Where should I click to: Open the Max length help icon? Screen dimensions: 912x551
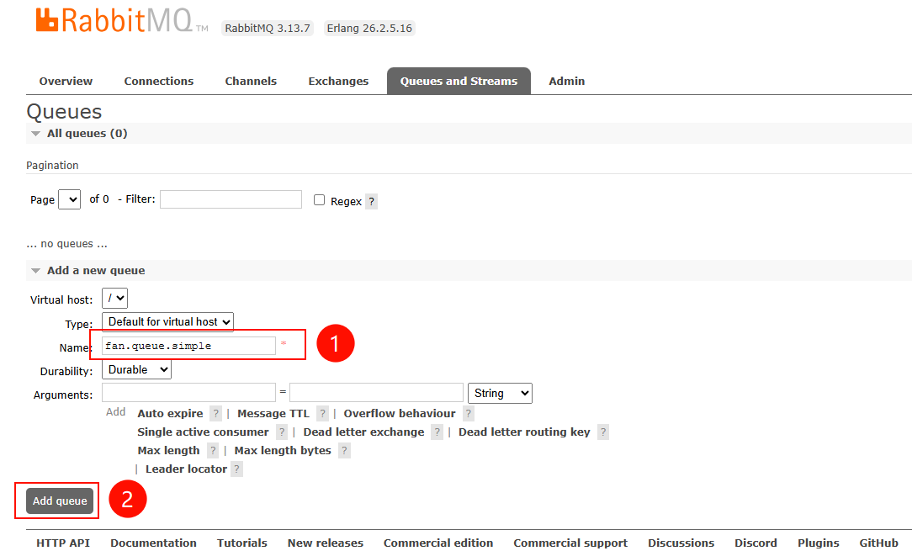[212, 451]
